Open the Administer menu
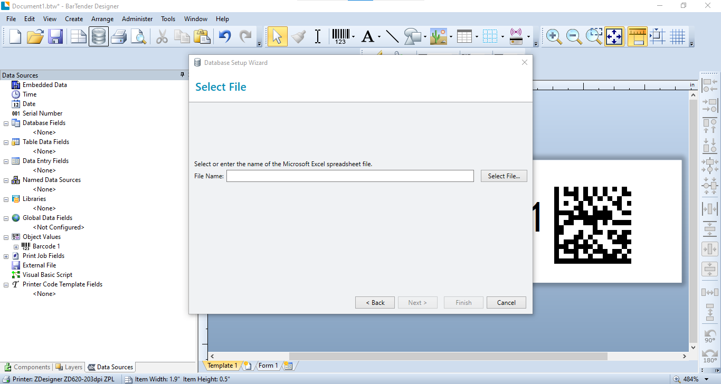Viewport: 721px width, 384px height. (137, 18)
